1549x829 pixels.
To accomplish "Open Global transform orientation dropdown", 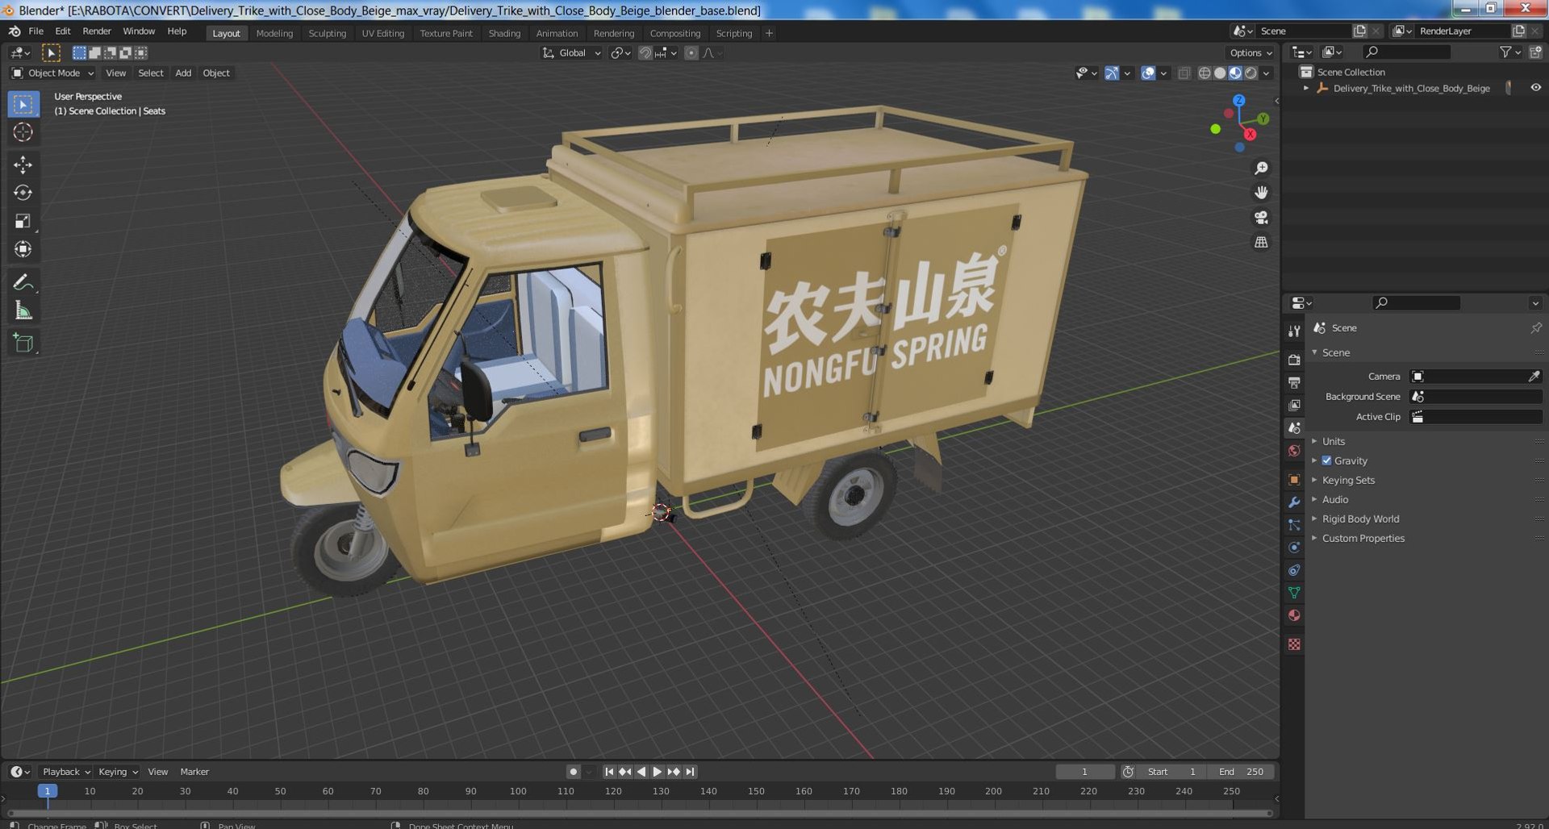I will pyautogui.click(x=571, y=52).
